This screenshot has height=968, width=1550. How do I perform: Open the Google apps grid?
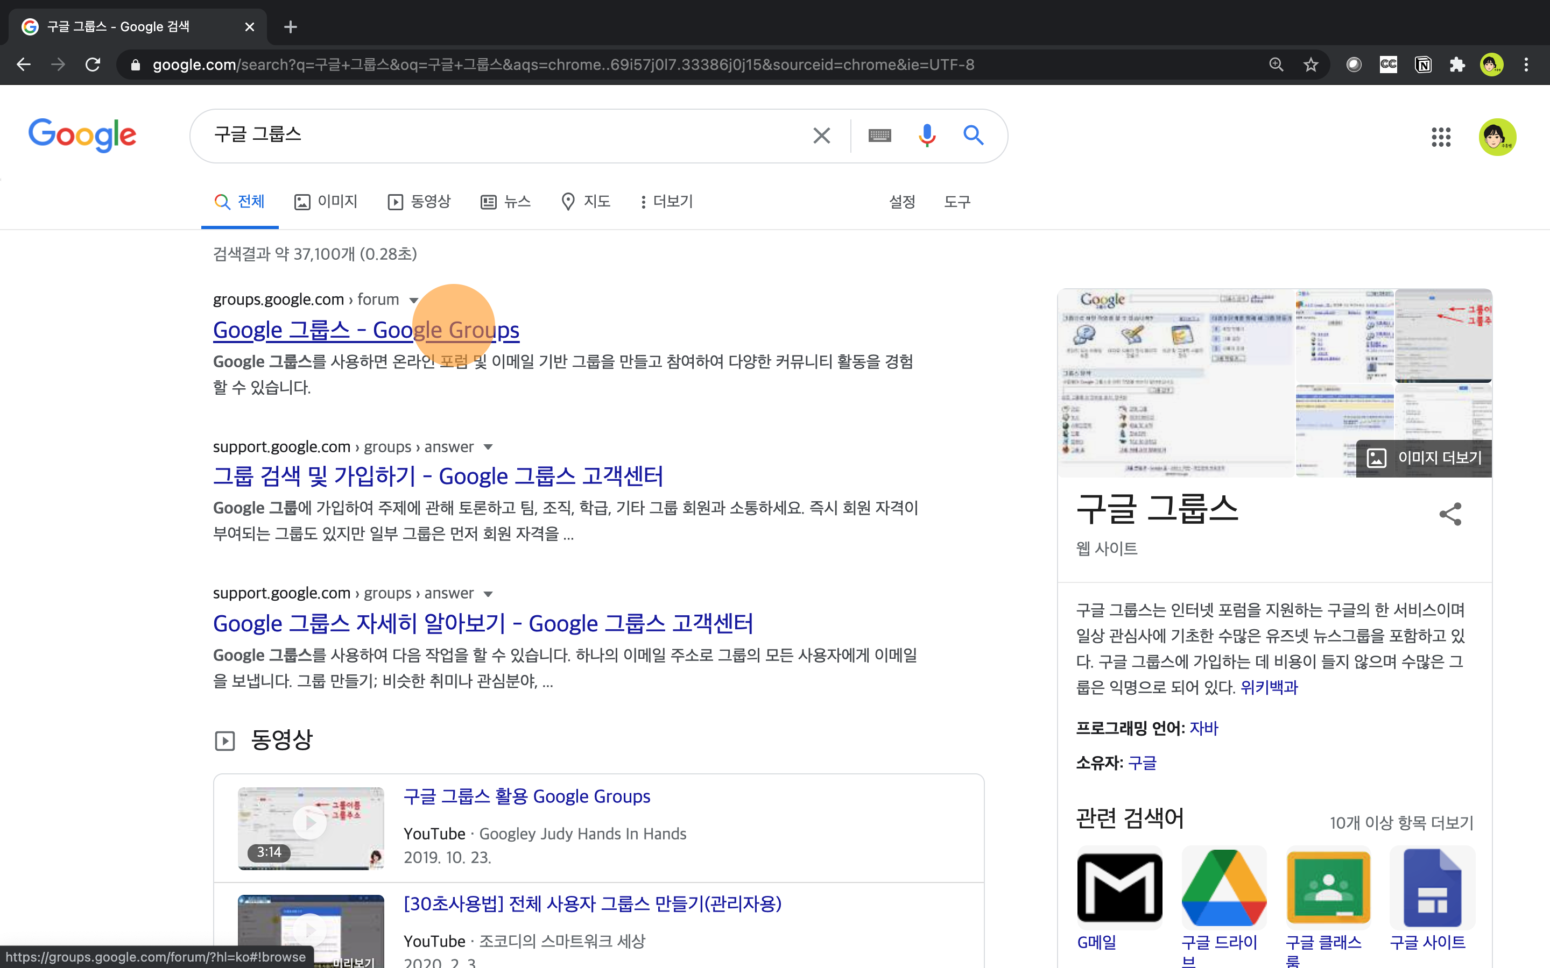1440,137
